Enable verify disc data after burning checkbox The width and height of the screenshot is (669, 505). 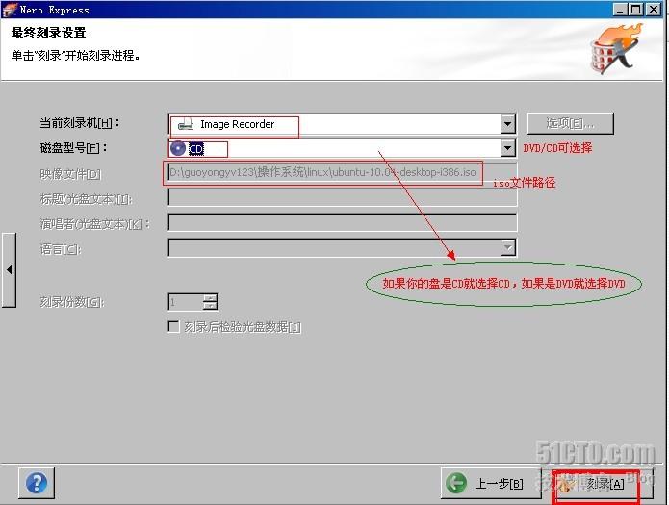click(173, 327)
